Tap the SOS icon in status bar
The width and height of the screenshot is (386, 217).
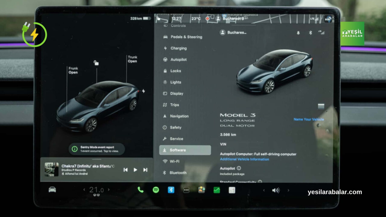(328, 19)
